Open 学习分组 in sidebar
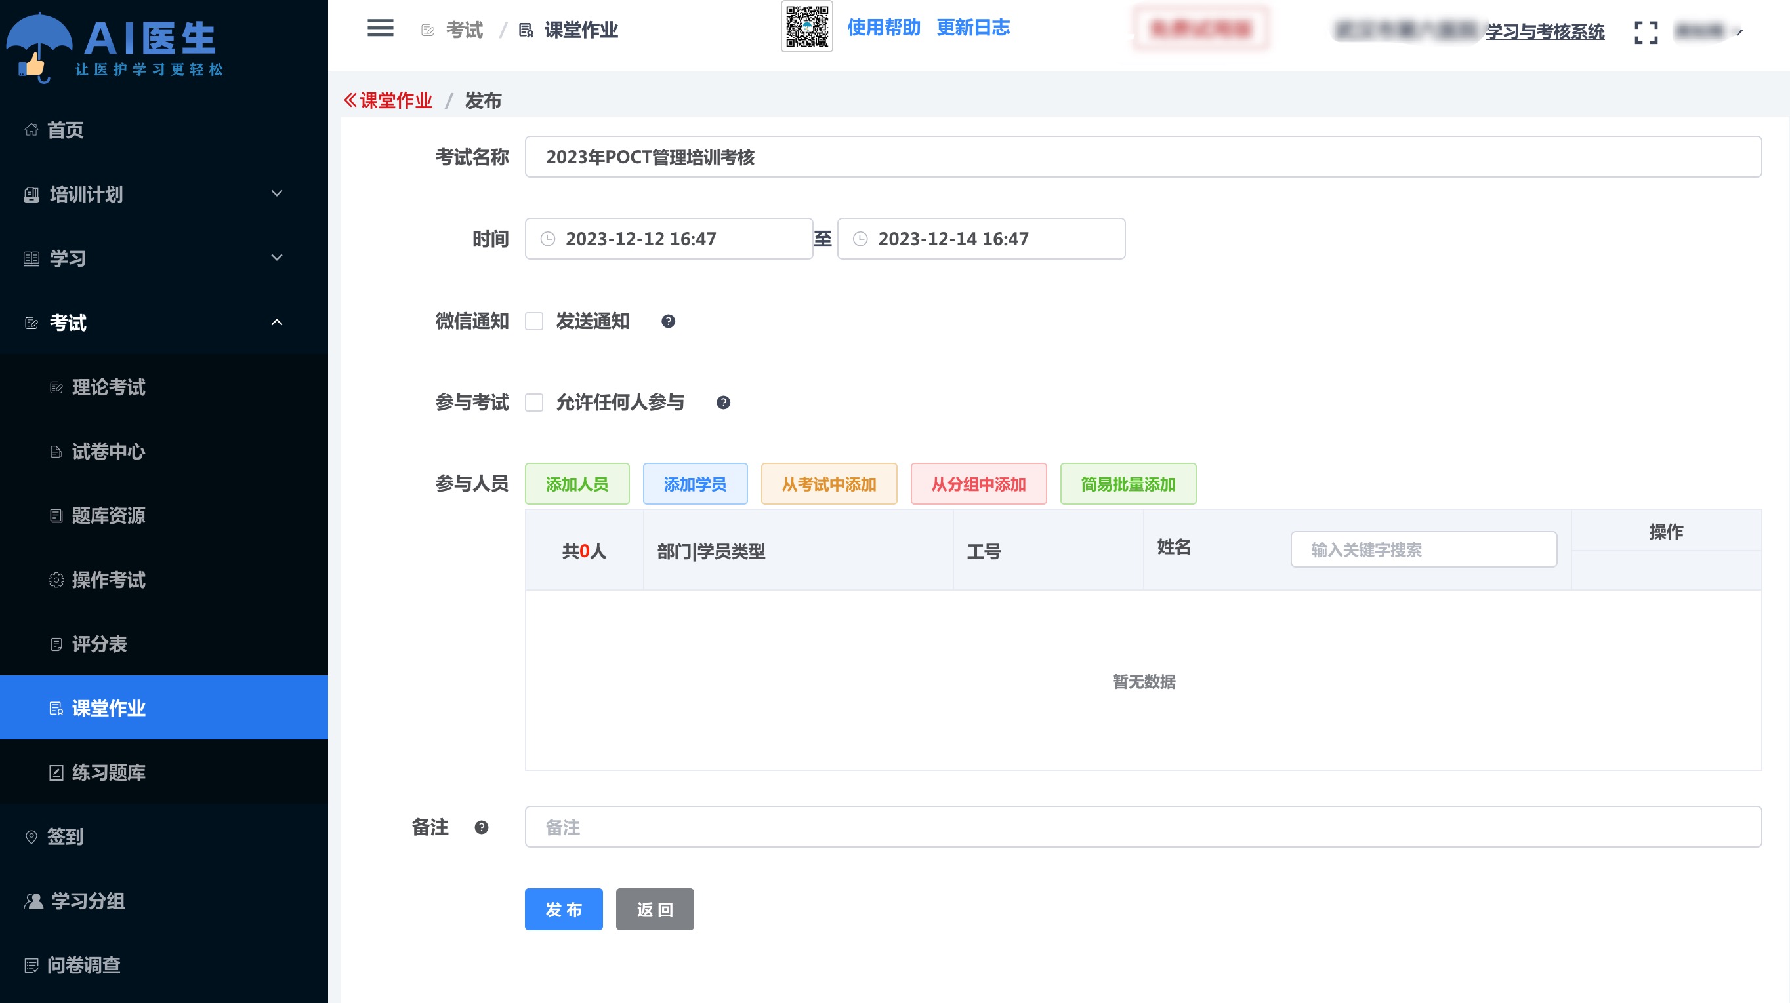Image resolution: width=1790 pixels, height=1003 pixels. click(164, 900)
